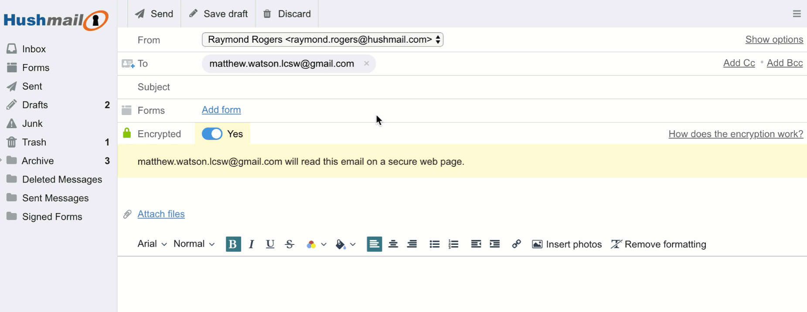Image resolution: width=807 pixels, height=312 pixels.
Task: Open Deleted Messages folder
Action: 62,180
